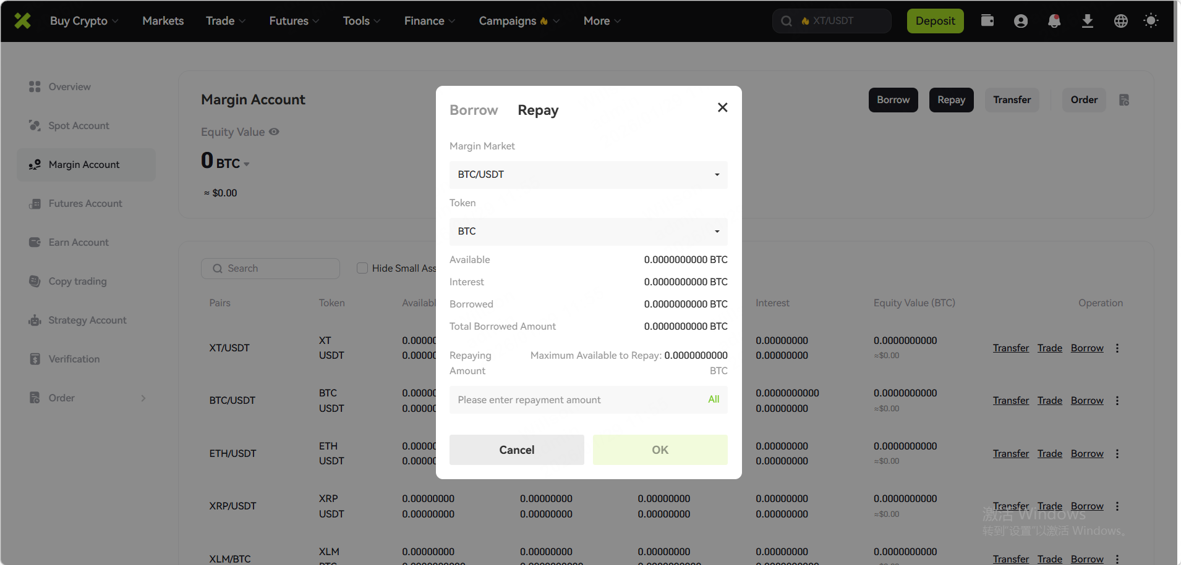1181x565 pixels.
Task: Click the XT logo icon
Action: coord(22,21)
